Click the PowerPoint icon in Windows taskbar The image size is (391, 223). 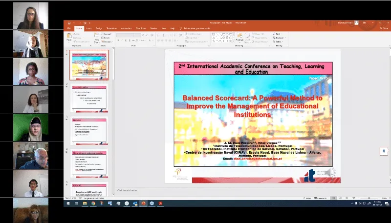[x=144, y=203]
